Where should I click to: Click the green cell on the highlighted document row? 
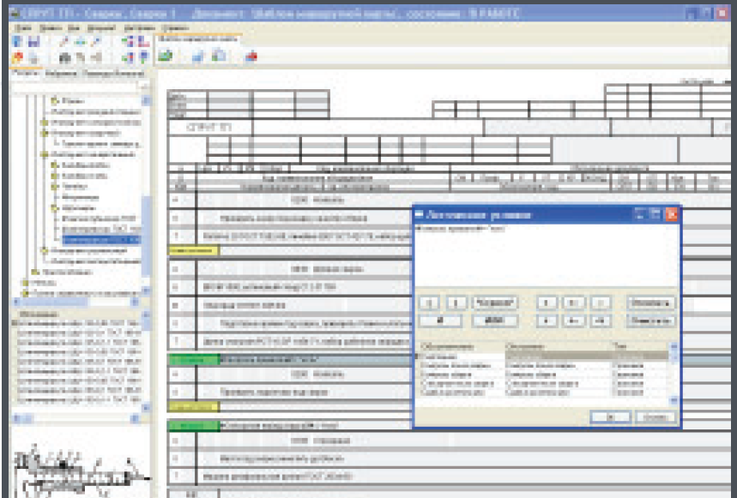[194, 360]
